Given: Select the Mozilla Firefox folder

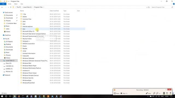Looking at the screenshot, I should 27,39.
